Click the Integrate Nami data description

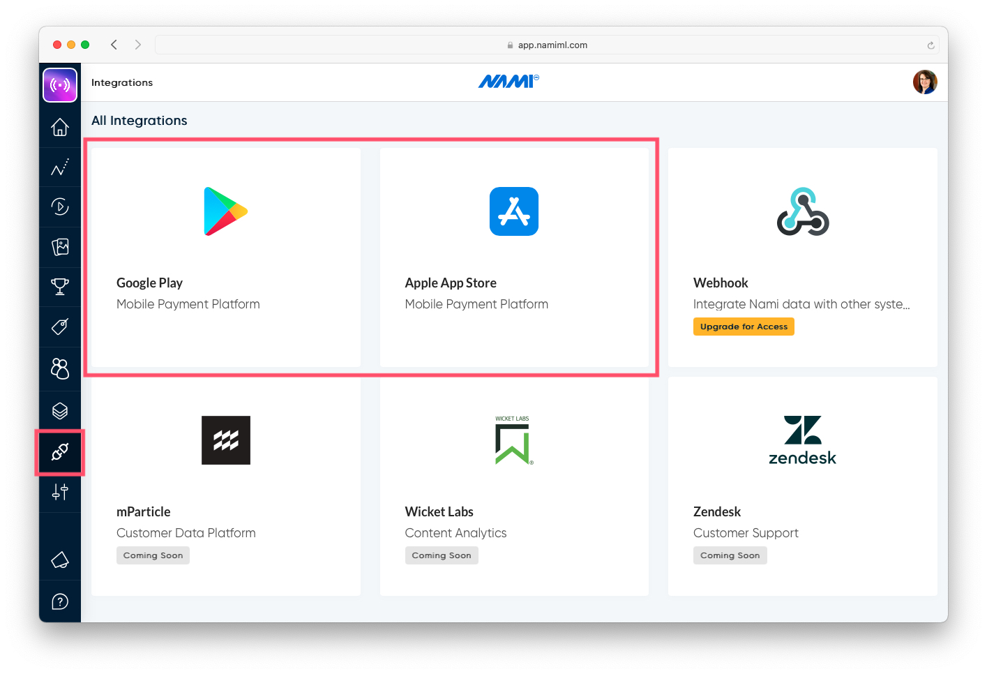tap(801, 304)
